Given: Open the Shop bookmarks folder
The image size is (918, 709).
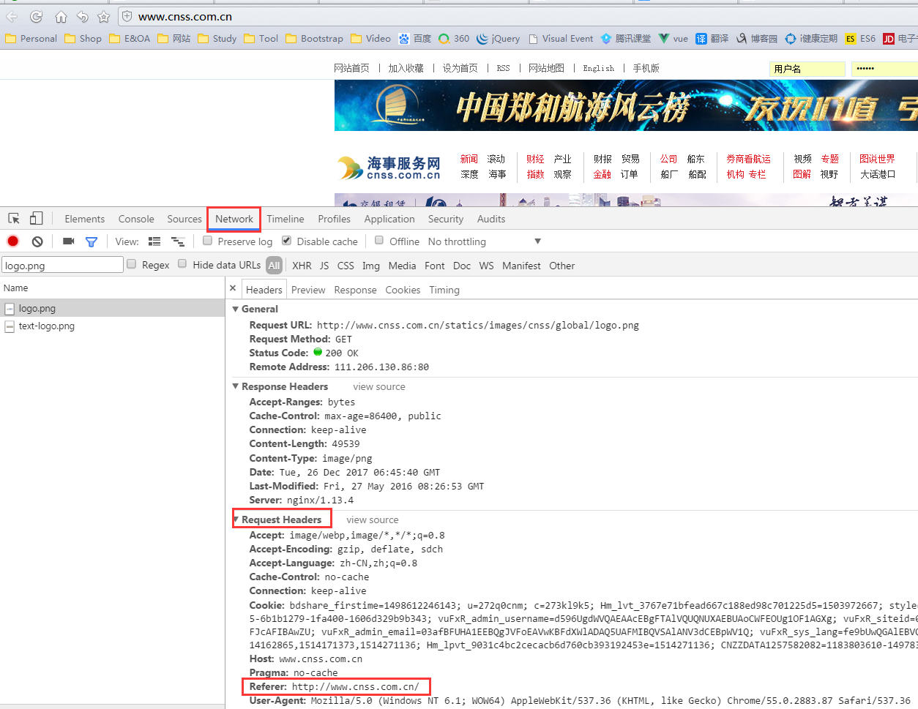Looking at the screenshot, I should point(83,39).
